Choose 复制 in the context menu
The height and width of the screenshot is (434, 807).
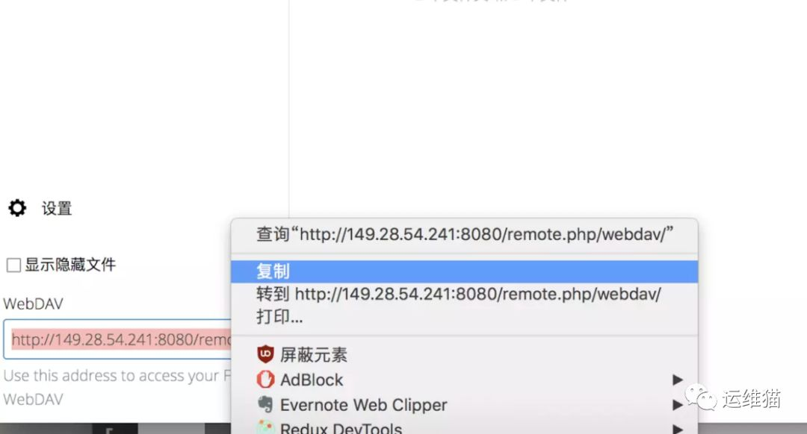tap(464, 271)
